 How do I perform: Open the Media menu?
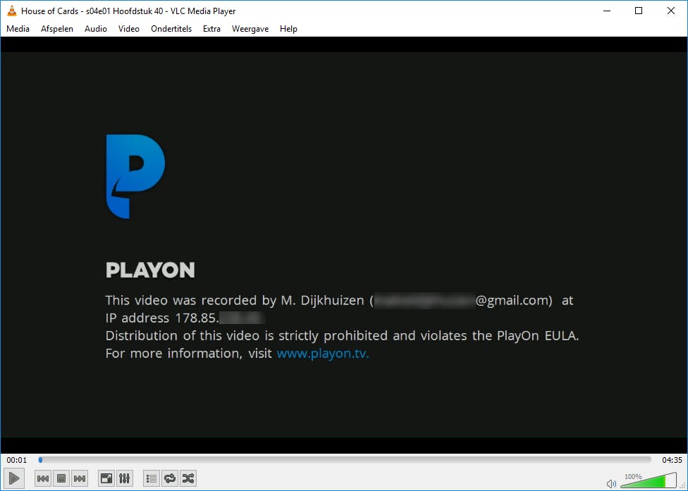point(18,28)
